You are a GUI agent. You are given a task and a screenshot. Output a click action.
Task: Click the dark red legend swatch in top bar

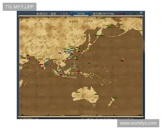point(123,14)
